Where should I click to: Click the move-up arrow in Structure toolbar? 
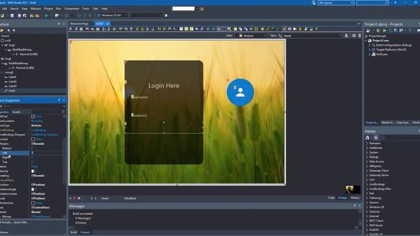[x=9, y=30]
